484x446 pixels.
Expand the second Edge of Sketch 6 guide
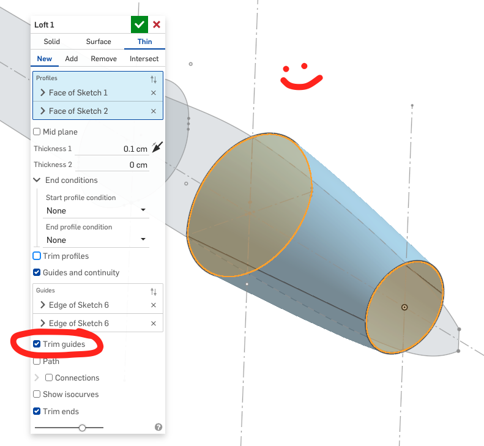pos(43,323)
